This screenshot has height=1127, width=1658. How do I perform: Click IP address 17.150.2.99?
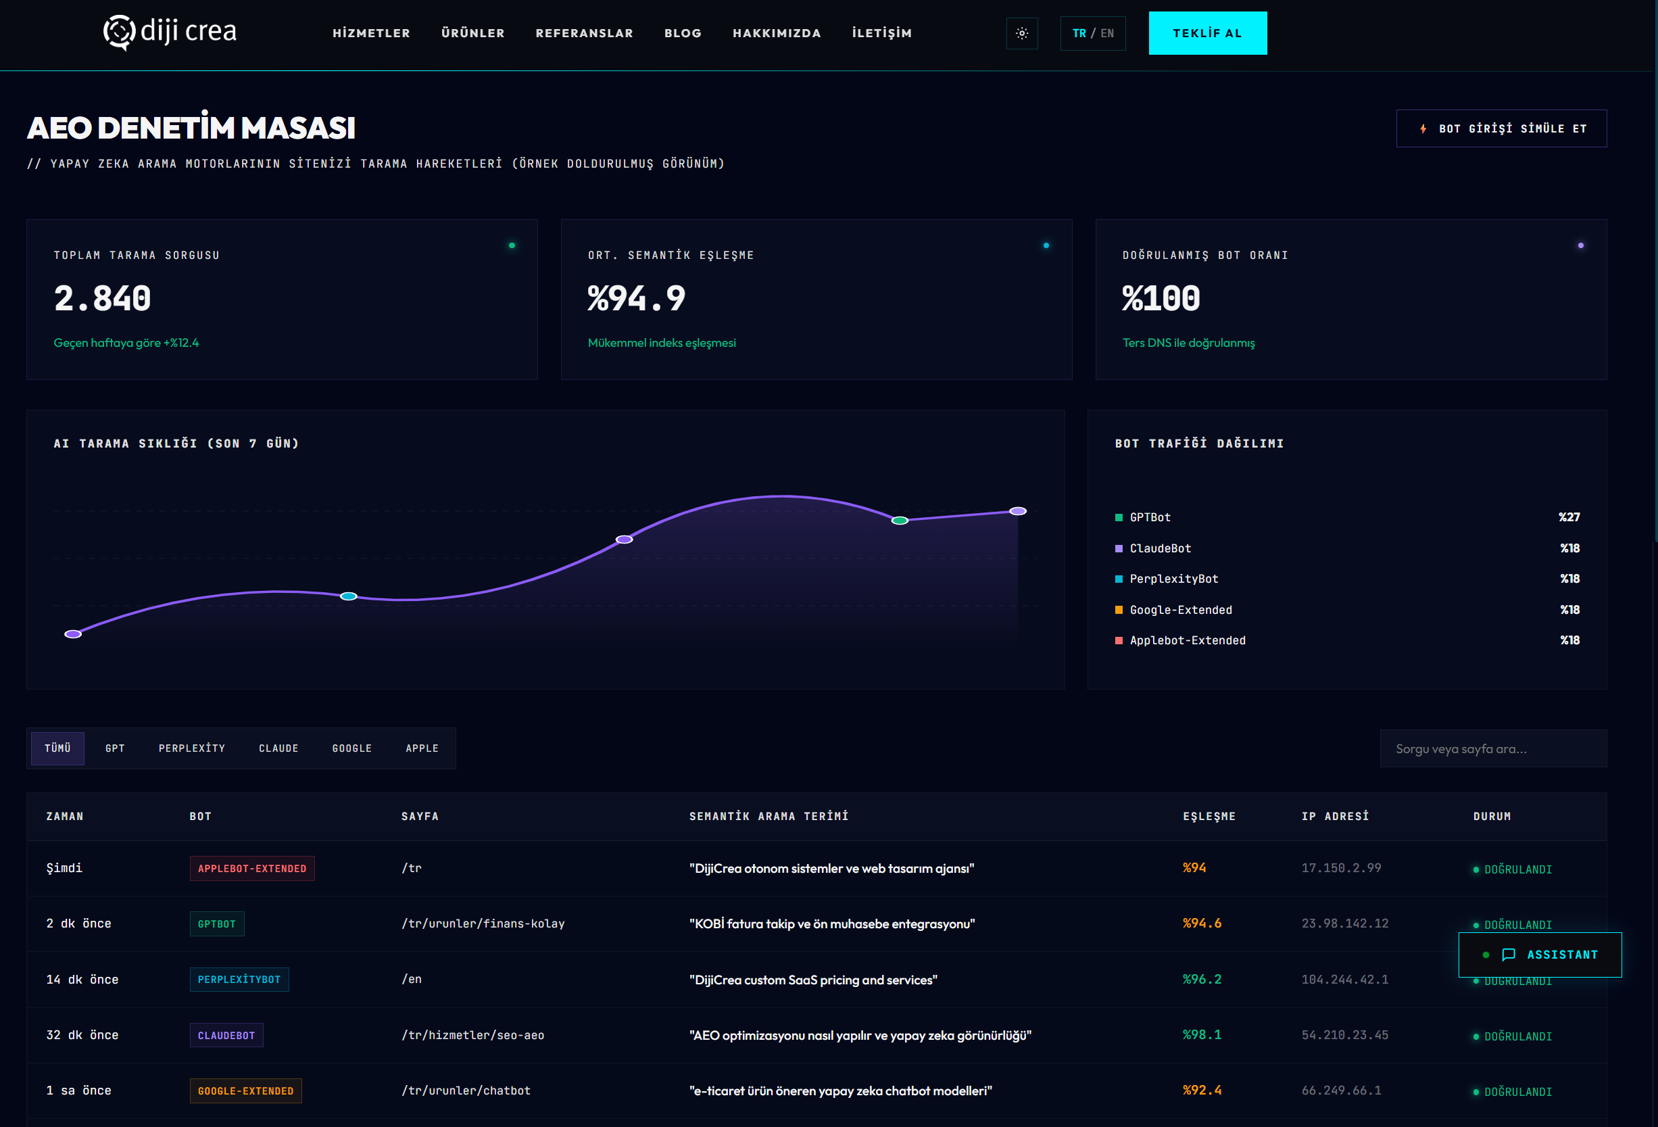1341,868
